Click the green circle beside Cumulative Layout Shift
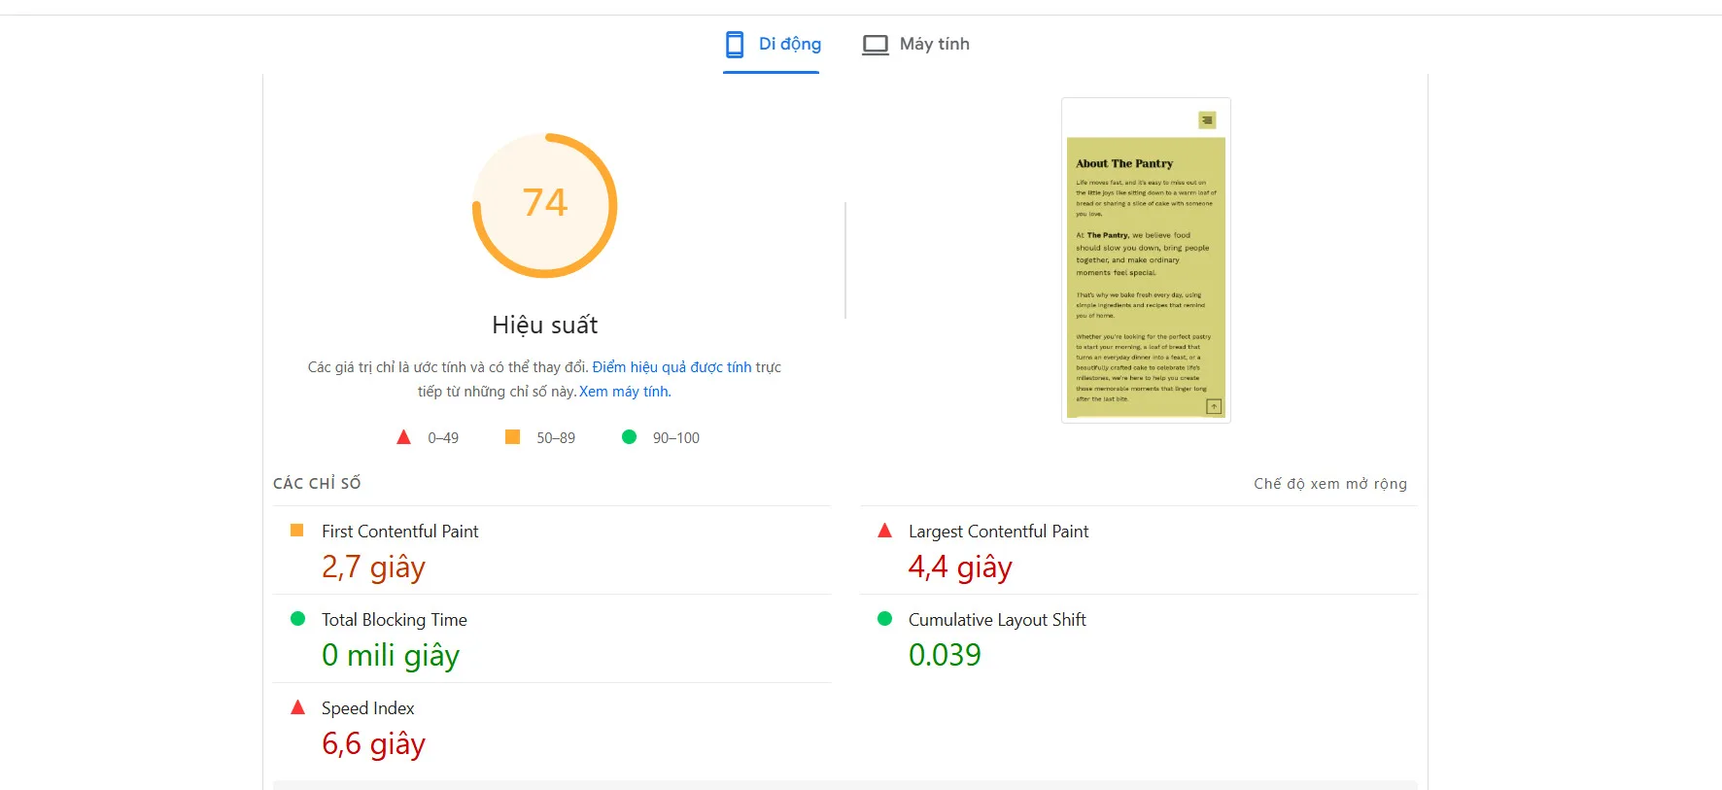Viewport: 1722px width, 790px height. coord(884,619)
